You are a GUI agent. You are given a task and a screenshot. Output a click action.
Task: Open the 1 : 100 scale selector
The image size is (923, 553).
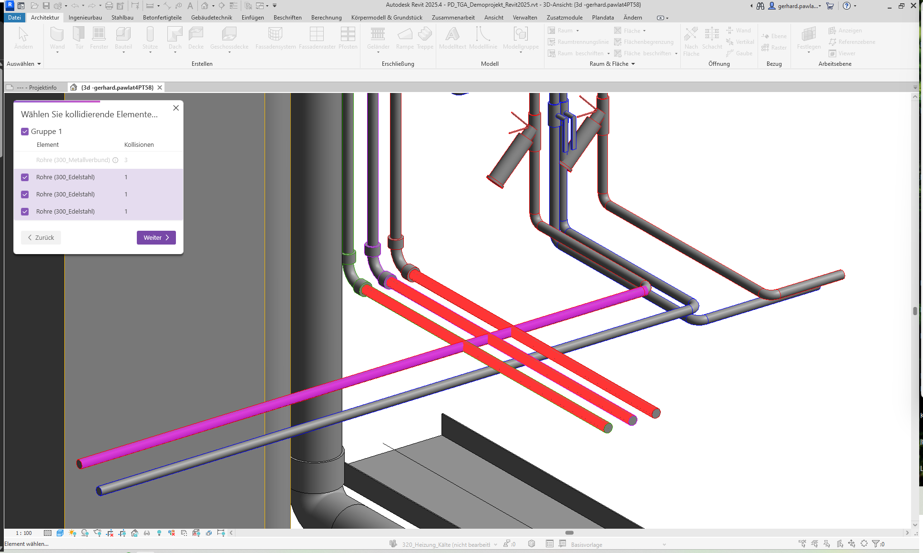click(24, 533)
